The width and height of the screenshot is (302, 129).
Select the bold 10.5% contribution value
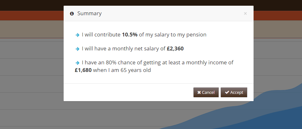[x=129, y=35]
